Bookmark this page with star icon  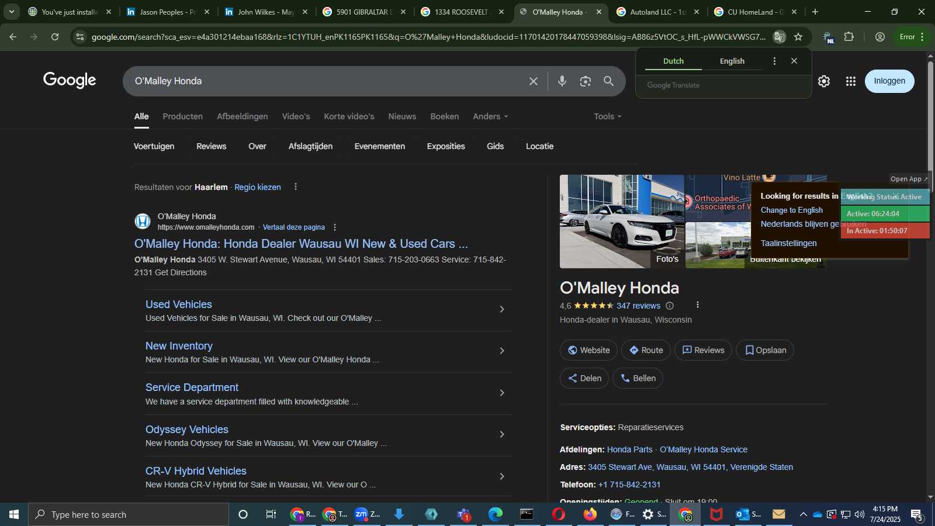pyautogui.click(x=798, y=37)
